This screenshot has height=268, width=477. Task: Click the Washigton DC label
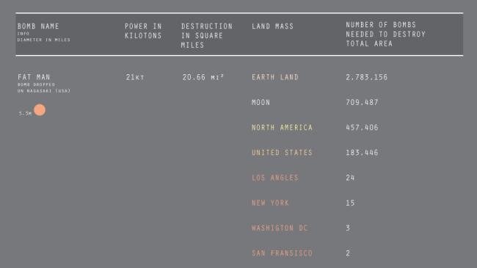click(280, 228)
